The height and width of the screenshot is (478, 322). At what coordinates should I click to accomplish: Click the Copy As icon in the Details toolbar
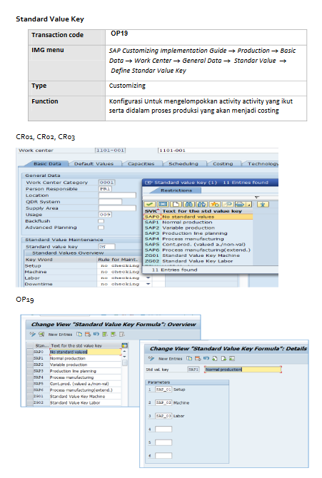(x=189, y=358)
